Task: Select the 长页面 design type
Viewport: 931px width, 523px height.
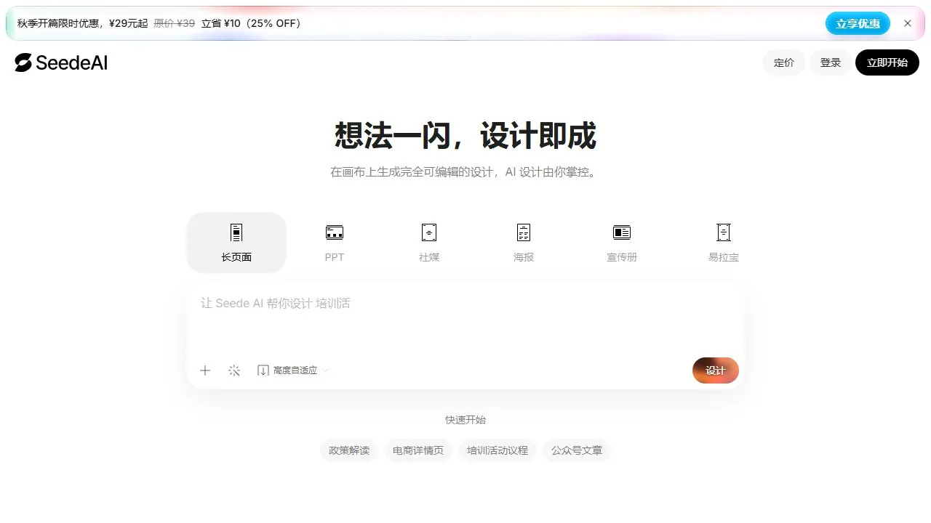Action: tap(236, 243)
